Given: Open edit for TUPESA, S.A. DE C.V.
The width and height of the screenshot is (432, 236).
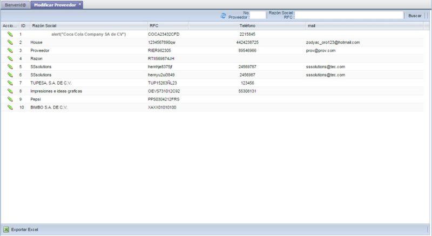Looking at the screenshot, I should point(10,83).
